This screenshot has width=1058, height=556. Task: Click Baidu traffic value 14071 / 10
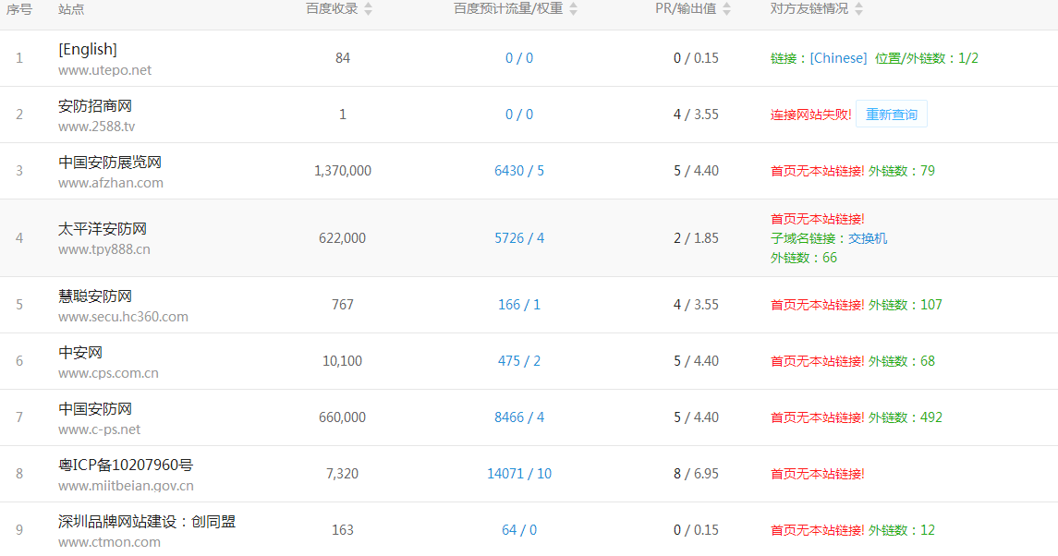(518, 474)
